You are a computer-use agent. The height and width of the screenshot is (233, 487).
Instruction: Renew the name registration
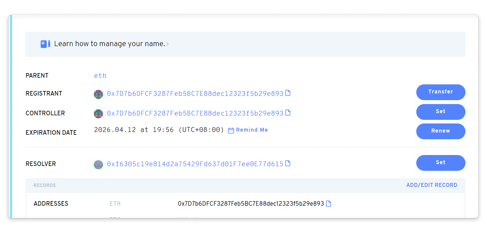pyautogui.click(x=441, y=131)
